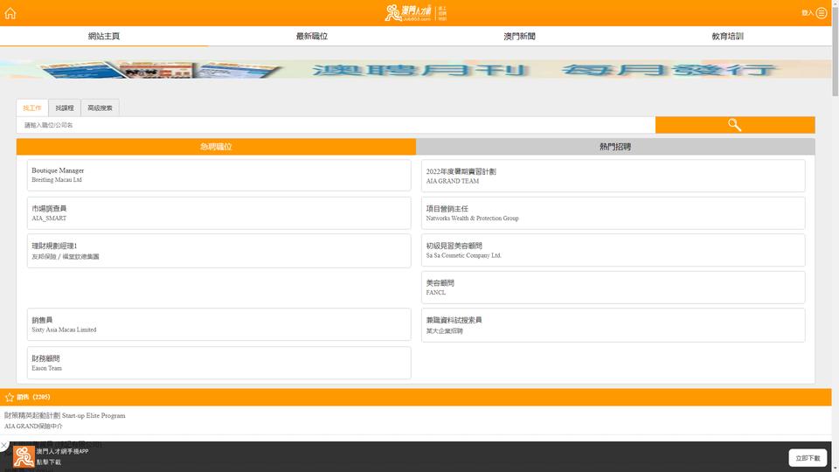
Task: Open 項目營銷主任 listing
Action: pos(614,213)
